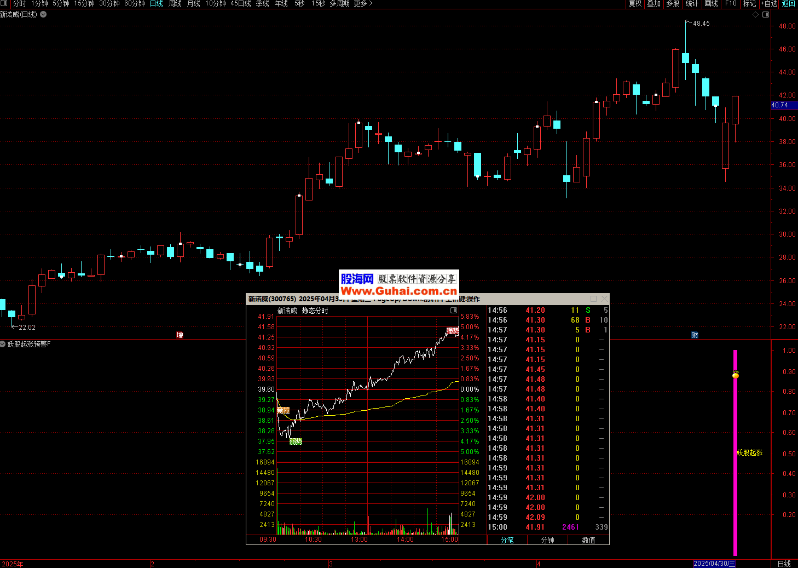
Task: Click the 复权 toolbar button
Action: pos(635,3)
